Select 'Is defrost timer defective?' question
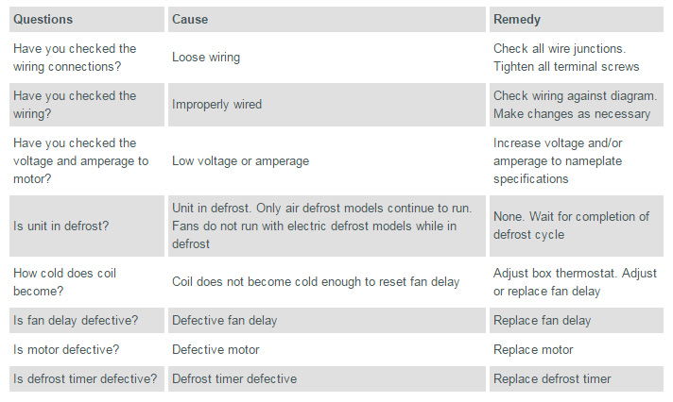 point(85,378)
